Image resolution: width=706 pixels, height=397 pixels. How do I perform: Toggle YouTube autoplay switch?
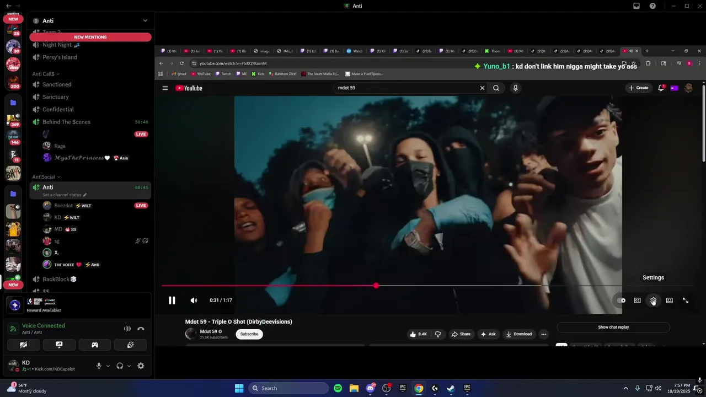click(x=622, y=301)
